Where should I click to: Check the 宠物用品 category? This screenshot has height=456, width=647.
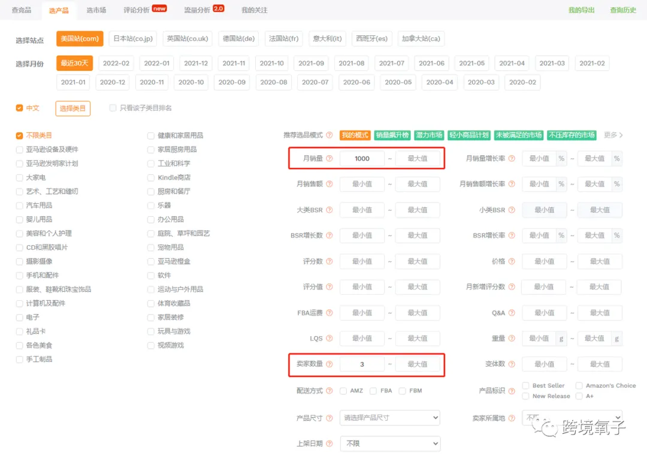click(x=150, y=247)
